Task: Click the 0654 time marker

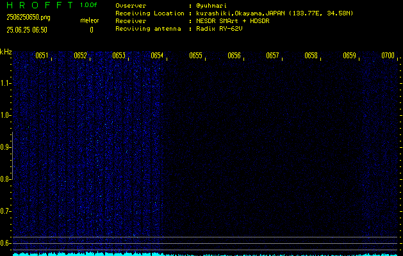Action: (158, 56)
